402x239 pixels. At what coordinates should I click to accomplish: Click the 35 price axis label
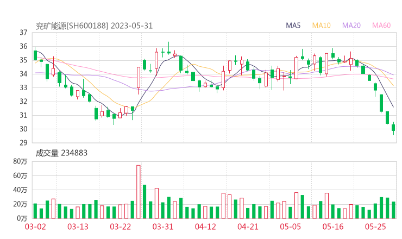(23, 60)
